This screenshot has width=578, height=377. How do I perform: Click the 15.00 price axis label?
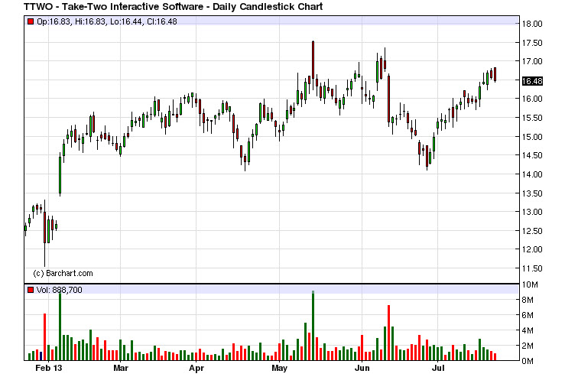(x=532, y=137)
